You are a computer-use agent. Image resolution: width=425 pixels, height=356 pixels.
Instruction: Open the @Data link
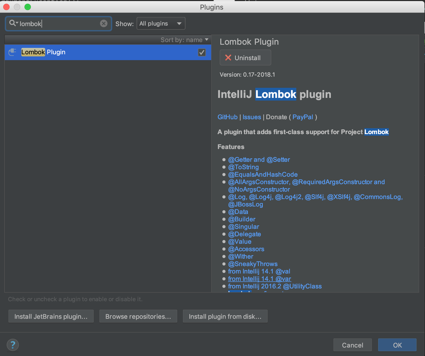(x=238, y=212)
